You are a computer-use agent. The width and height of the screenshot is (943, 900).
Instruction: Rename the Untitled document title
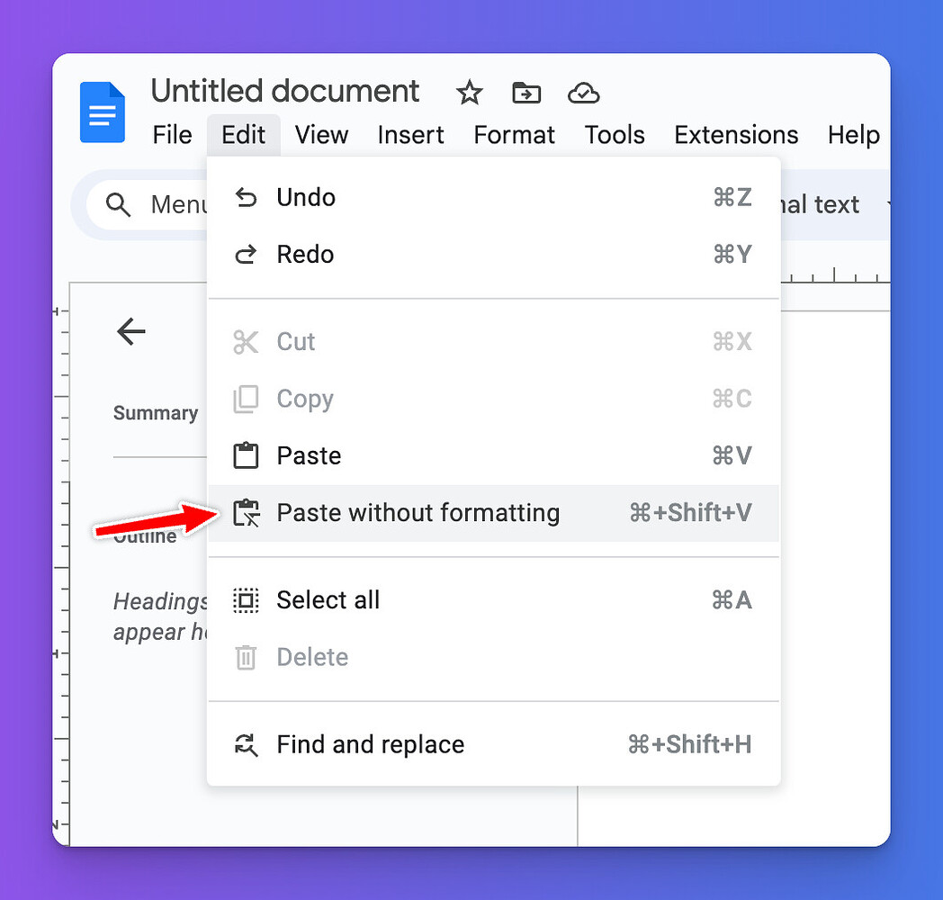tap(285, 92)
